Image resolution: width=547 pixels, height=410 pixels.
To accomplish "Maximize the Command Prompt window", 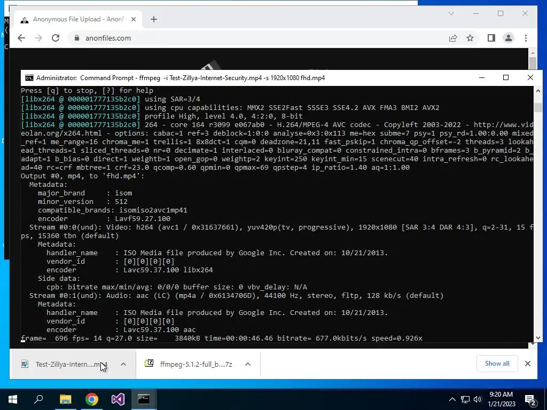I will [x=506, y=78].
